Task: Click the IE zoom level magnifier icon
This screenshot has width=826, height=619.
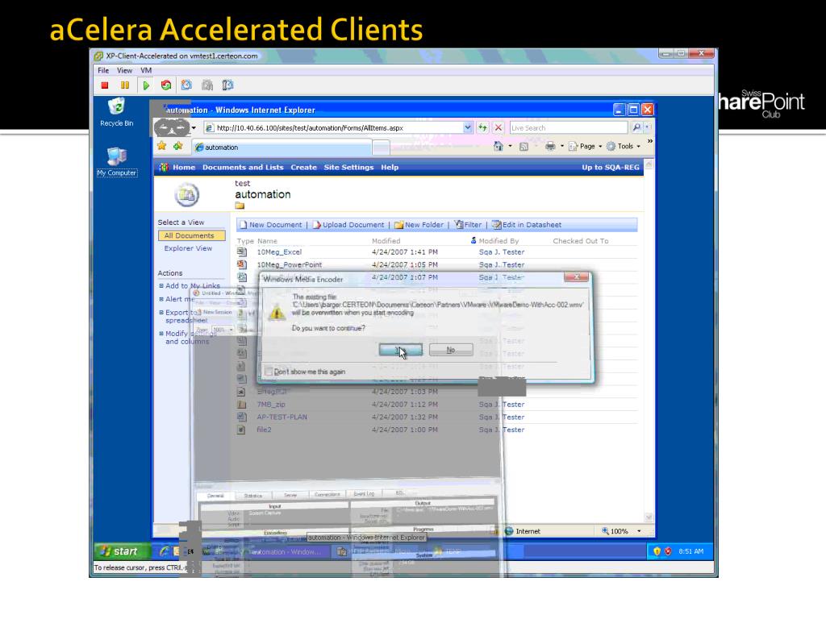Action: [605, 531]
